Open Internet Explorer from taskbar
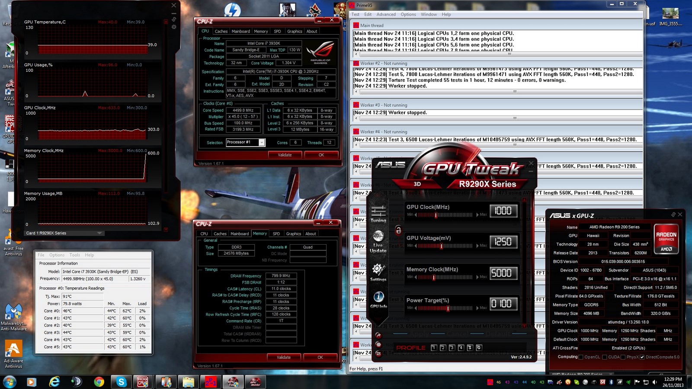The height and width of the screenshot is (389, 692). point(54,382)
